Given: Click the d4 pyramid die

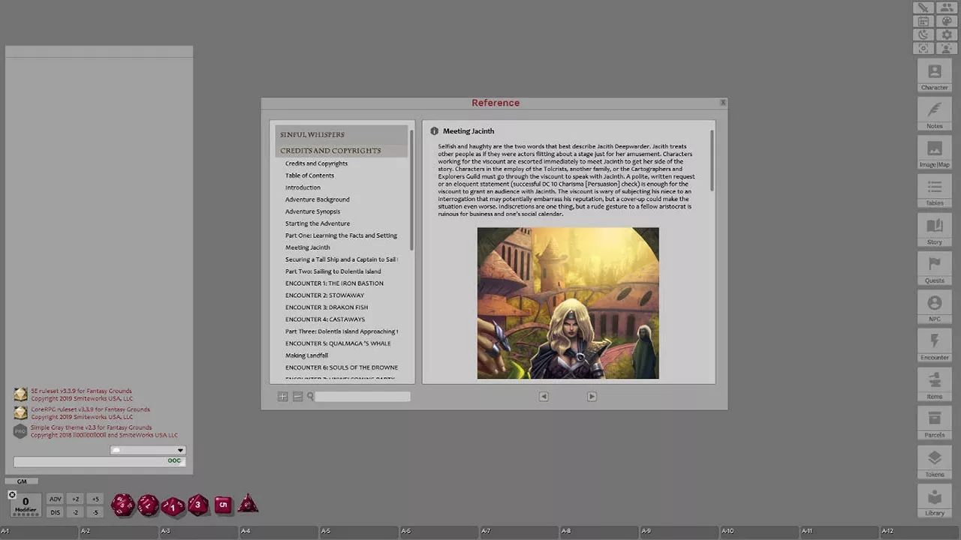Looking at the screenshot, I should pyautogui.click(x=248, y=503).
